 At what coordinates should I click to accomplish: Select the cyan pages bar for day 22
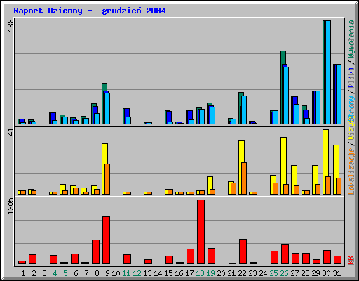click(x=244, y=110)
